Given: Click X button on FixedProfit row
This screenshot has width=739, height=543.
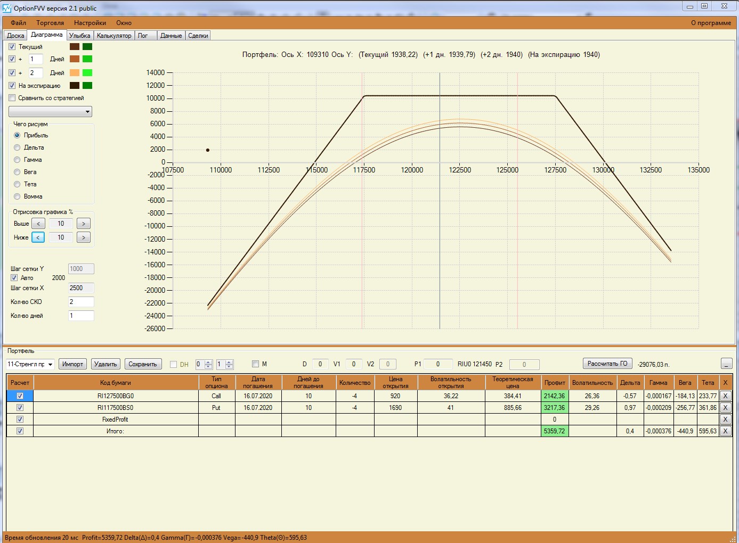Looking at the screenshot, I should [725, 419].
